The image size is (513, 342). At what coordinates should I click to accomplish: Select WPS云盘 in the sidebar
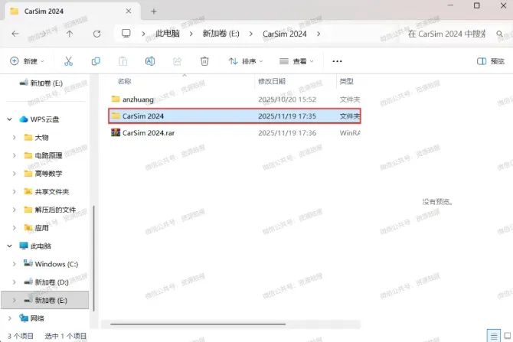[40, 119]
